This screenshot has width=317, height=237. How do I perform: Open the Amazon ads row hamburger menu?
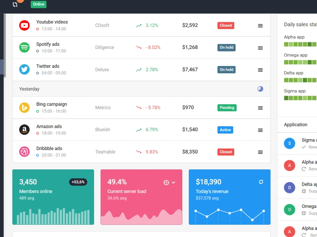(260, 130)
